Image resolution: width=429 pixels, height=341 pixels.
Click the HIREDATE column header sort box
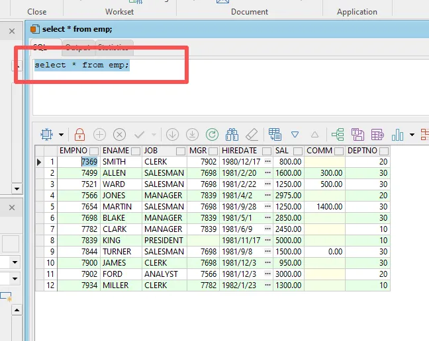(x=267, y=151)
